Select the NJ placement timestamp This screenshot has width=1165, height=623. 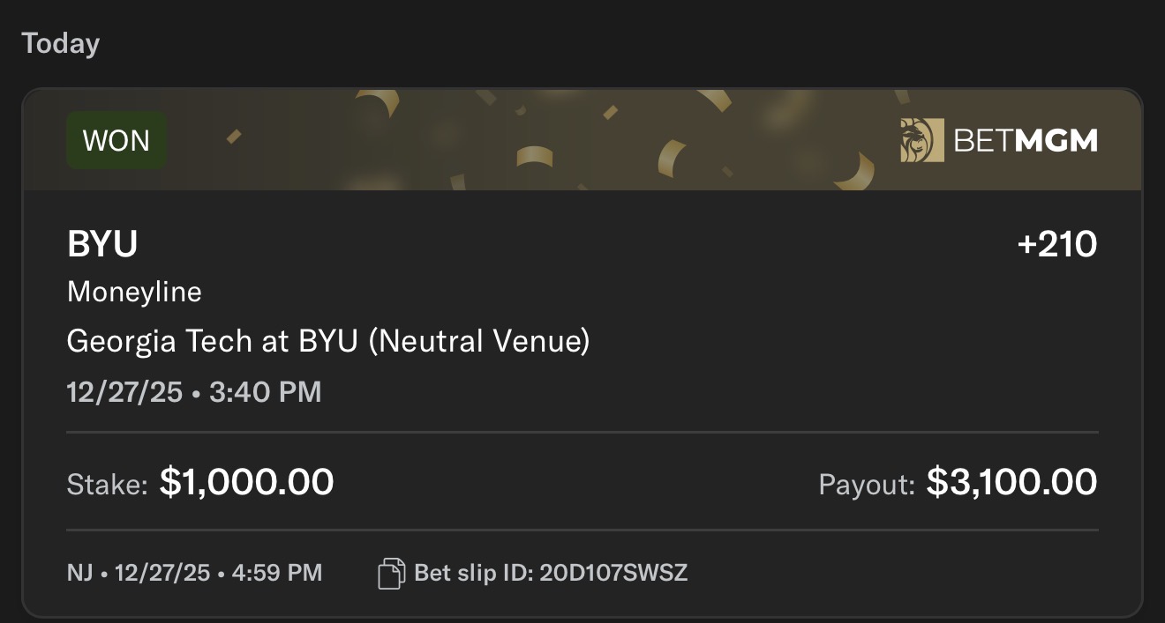[194, 574]
